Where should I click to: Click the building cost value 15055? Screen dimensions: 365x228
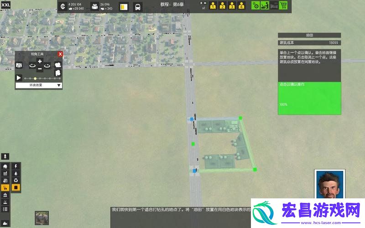pos(334,42)
